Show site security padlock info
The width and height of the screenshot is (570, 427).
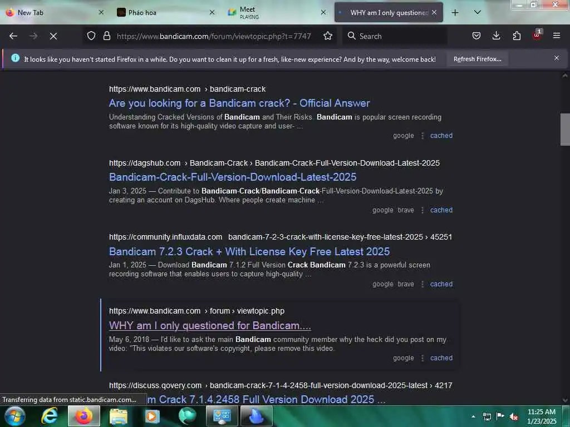point(107,36)
